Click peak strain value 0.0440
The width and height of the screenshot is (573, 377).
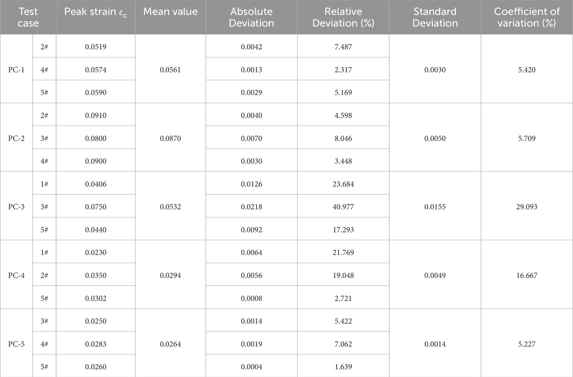click(96, 229)
